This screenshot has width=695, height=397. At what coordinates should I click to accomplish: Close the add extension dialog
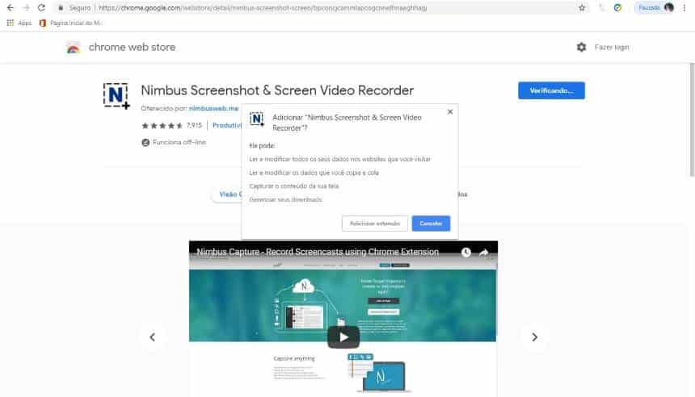tap(450, 112)
